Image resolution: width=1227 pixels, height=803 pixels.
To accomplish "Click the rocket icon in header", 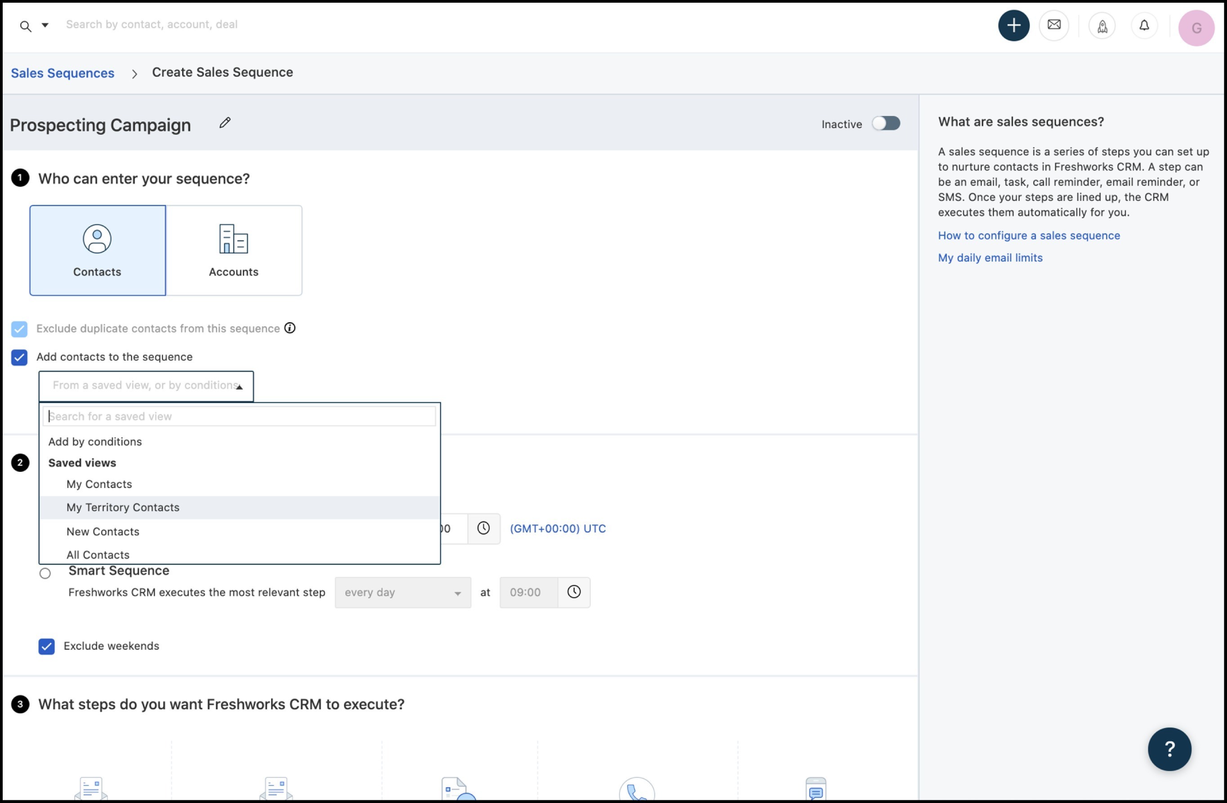I will 1102,26.
